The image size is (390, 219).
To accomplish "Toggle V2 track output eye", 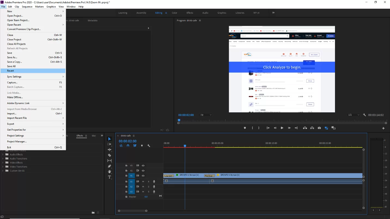I will click(143, 171).
